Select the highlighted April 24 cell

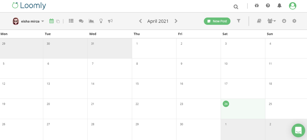click(x=243, y=109)
